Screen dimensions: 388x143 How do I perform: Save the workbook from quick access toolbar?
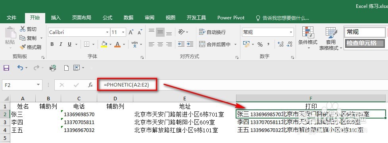(6, 68)
